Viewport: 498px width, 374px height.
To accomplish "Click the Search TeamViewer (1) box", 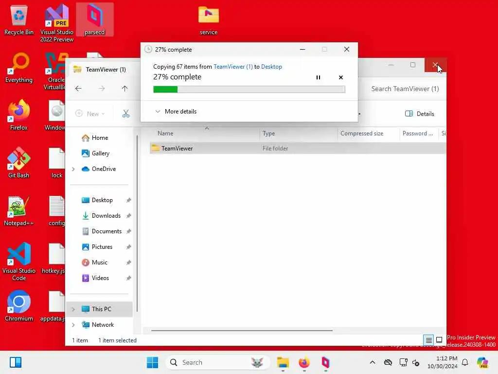I will [x=405, y=89].
